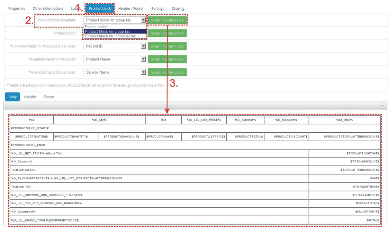
Task: Click the 'Total without TAX' cell
Action: pyautogui.click(x=159, y=170)
